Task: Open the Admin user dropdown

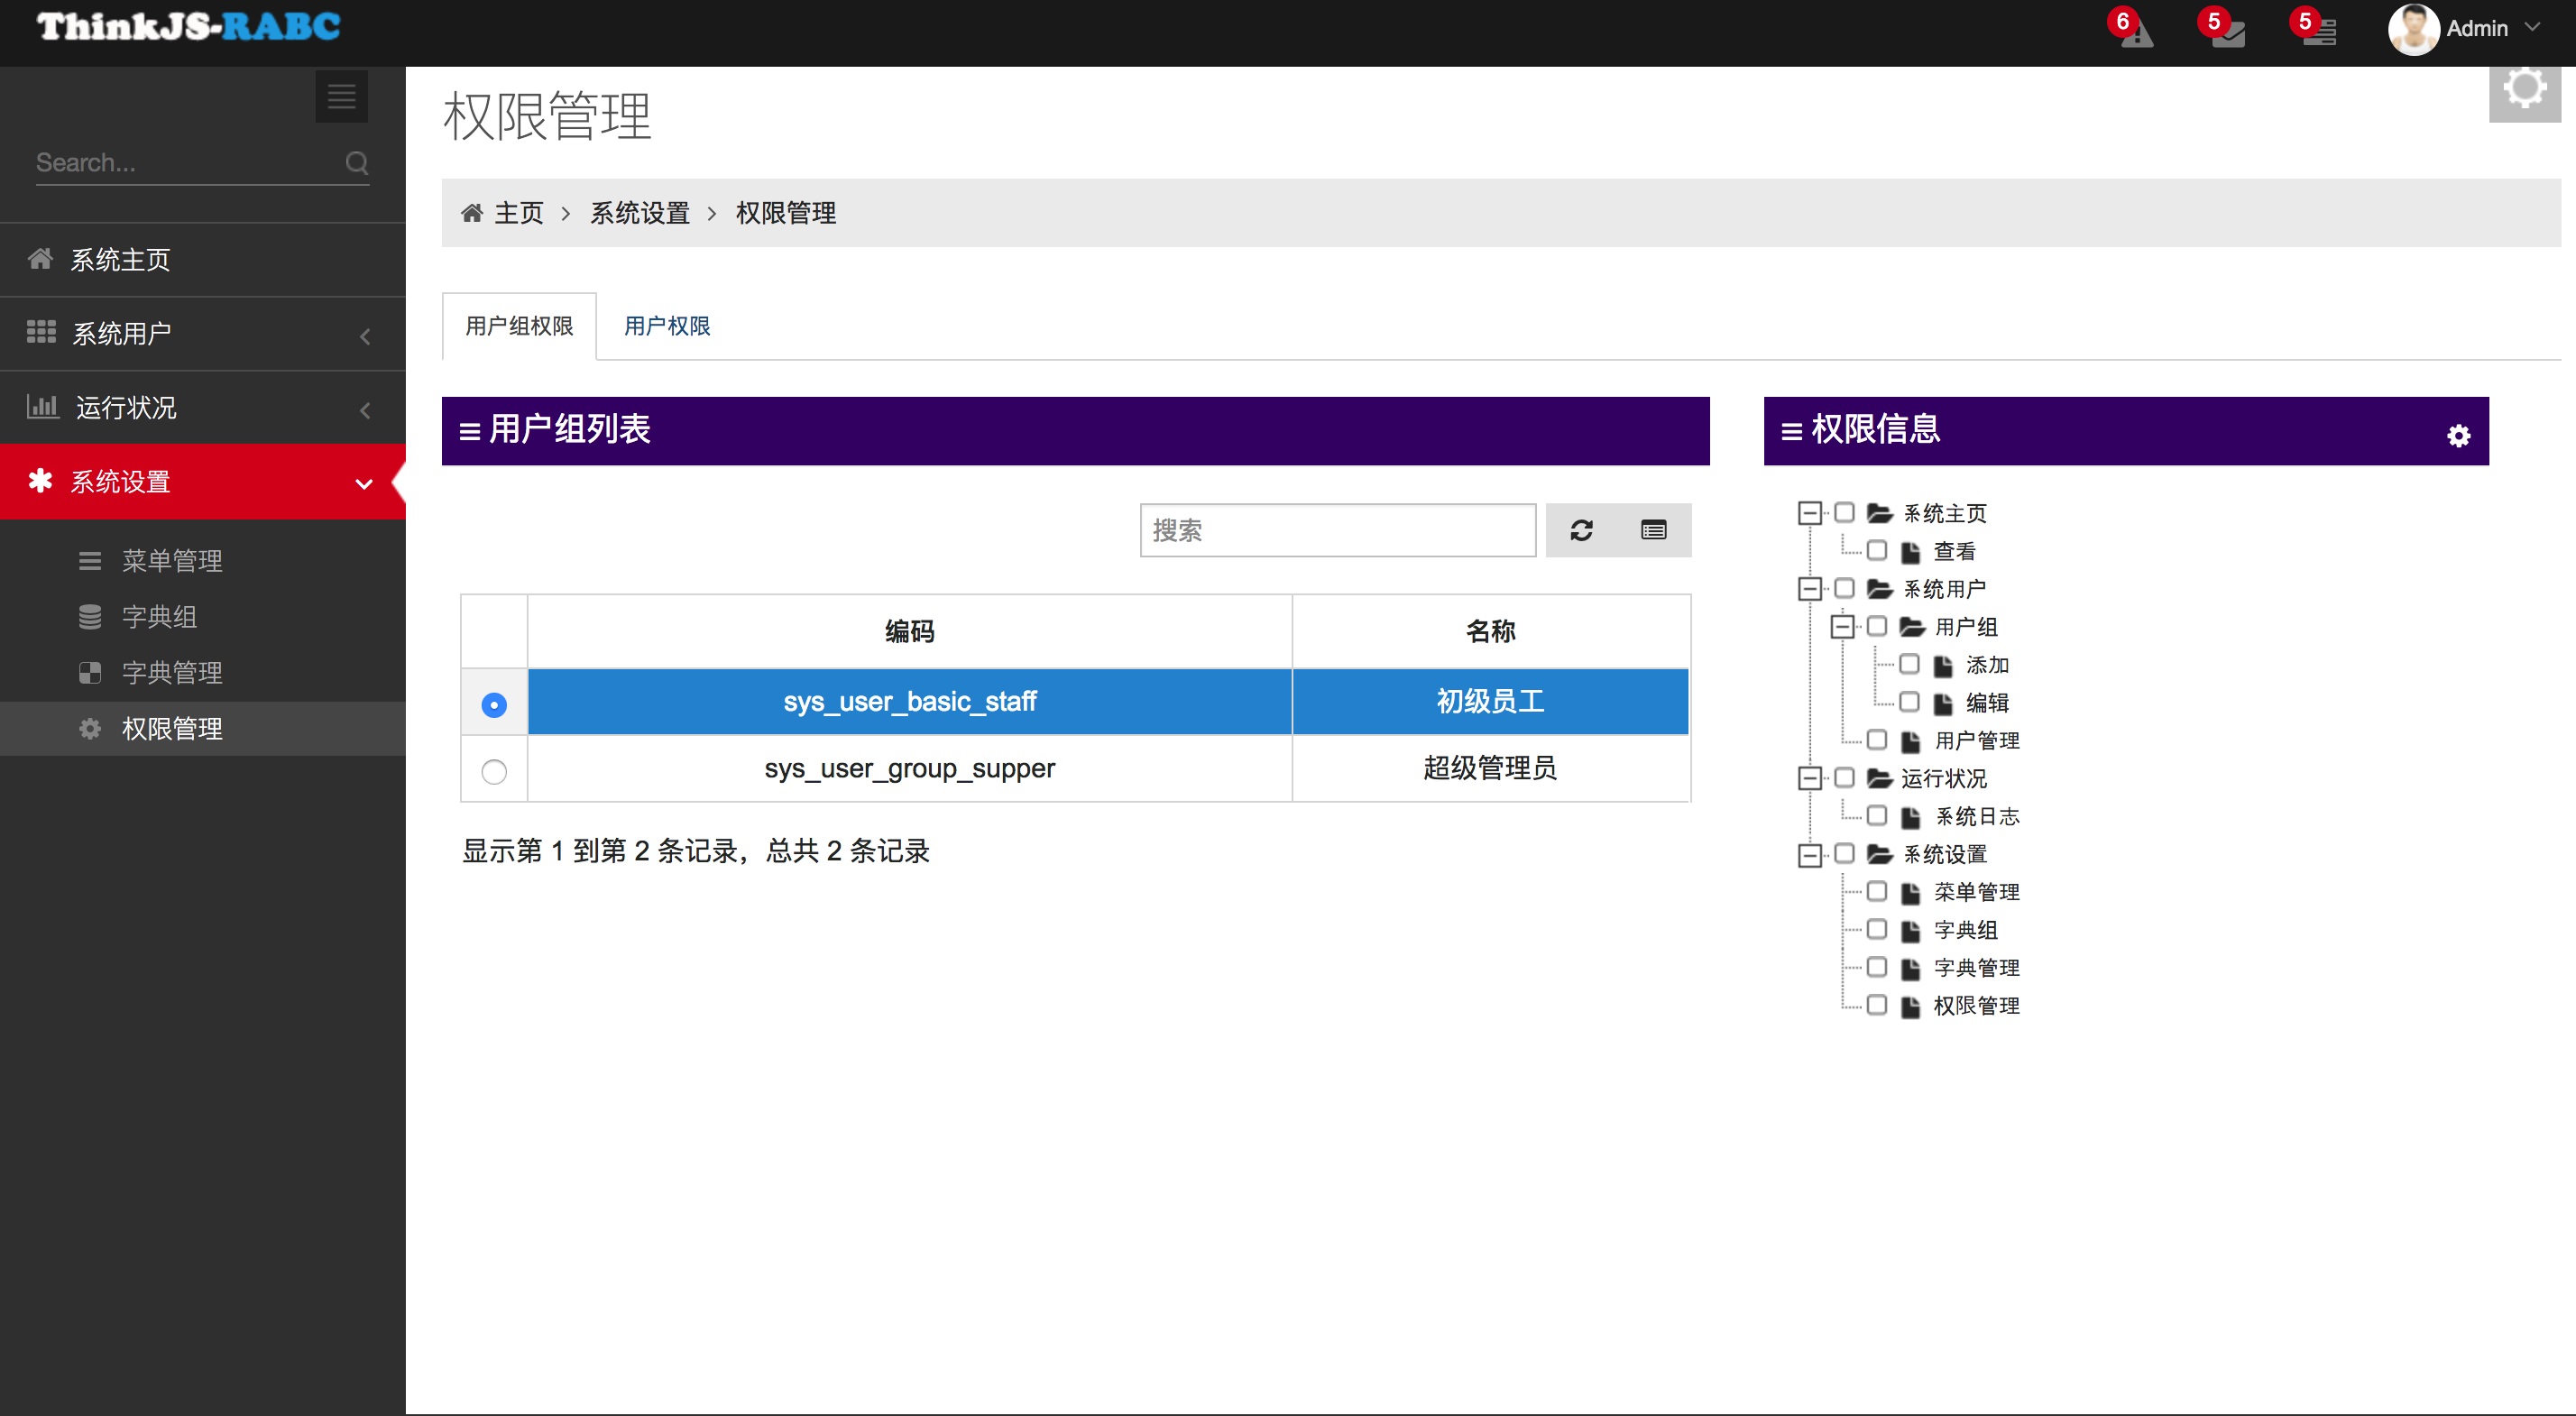Action: point(2476,28)
